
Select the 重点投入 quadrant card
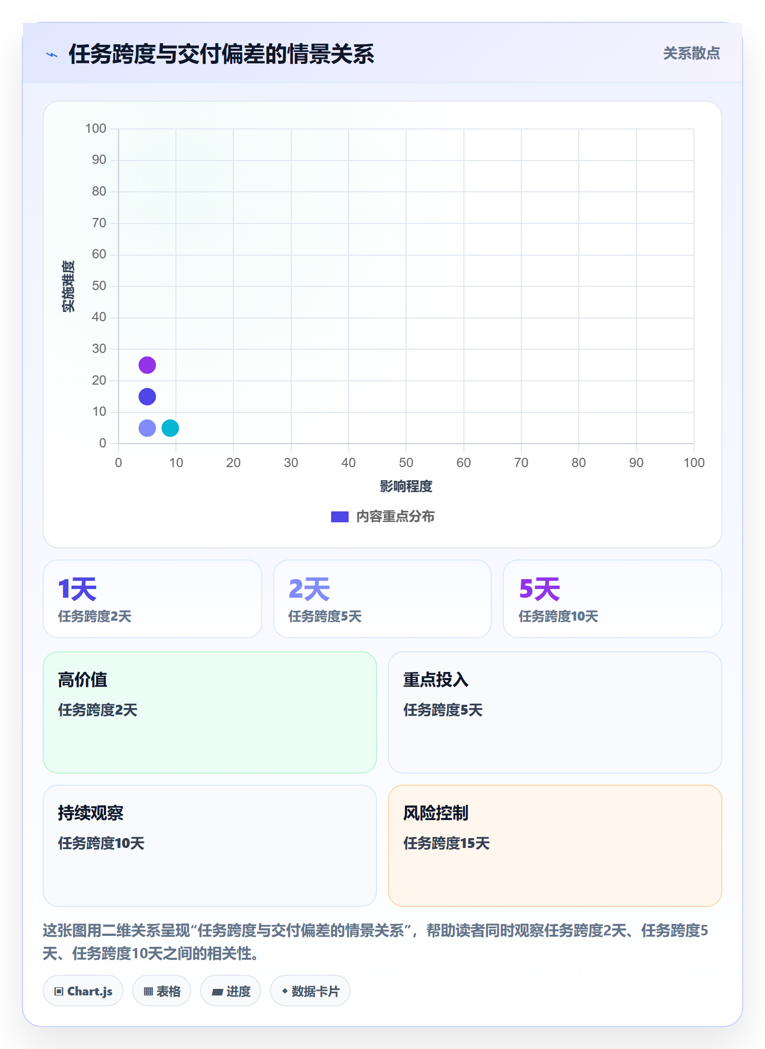[x=555, y=712]
